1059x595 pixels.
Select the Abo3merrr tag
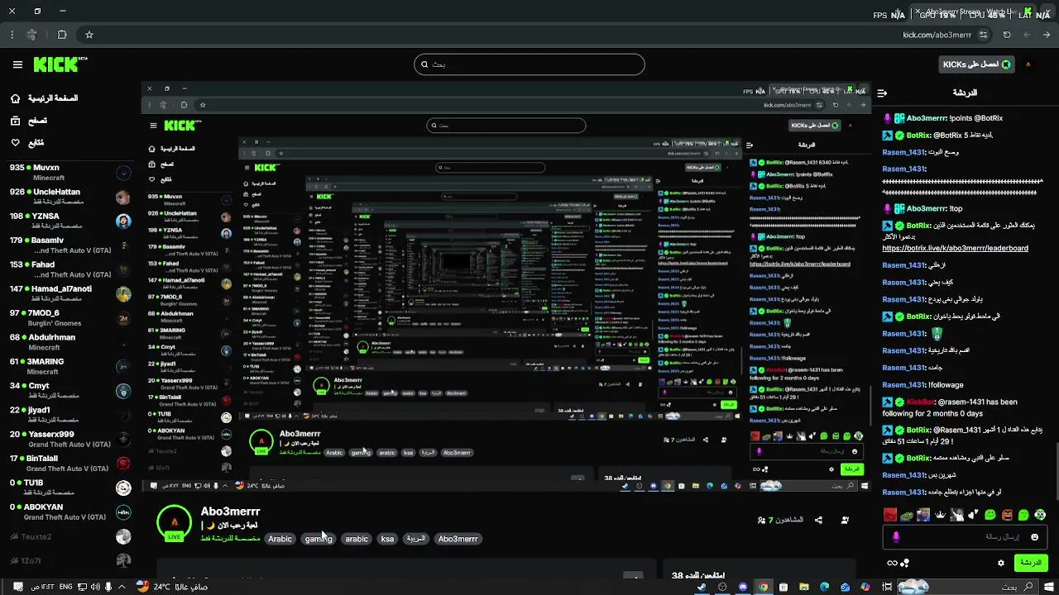(458, 539)
